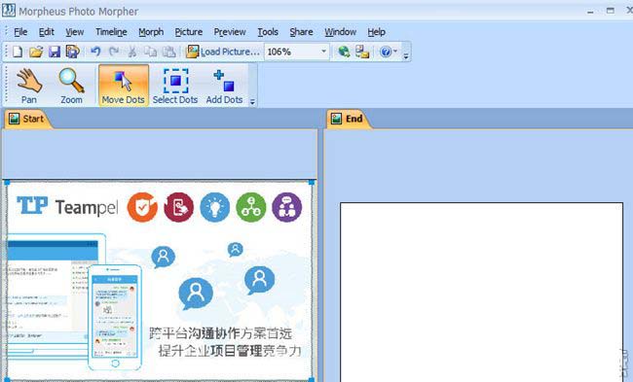The width and height of the screenshot is (633, 382).
Task: Activate the Add Dots tool
Action: (x=224, y=86)
